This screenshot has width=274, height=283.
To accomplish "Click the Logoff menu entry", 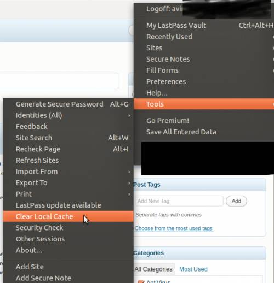I will coord(204,9).
